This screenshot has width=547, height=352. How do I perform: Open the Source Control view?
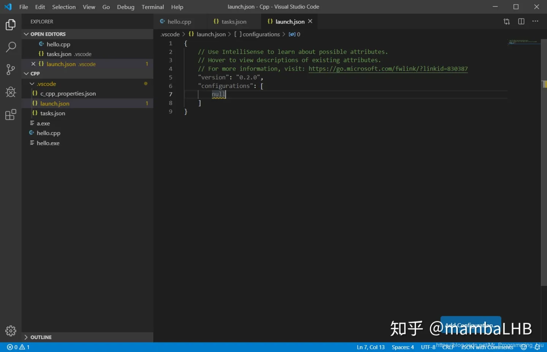[x=10, y=69]
